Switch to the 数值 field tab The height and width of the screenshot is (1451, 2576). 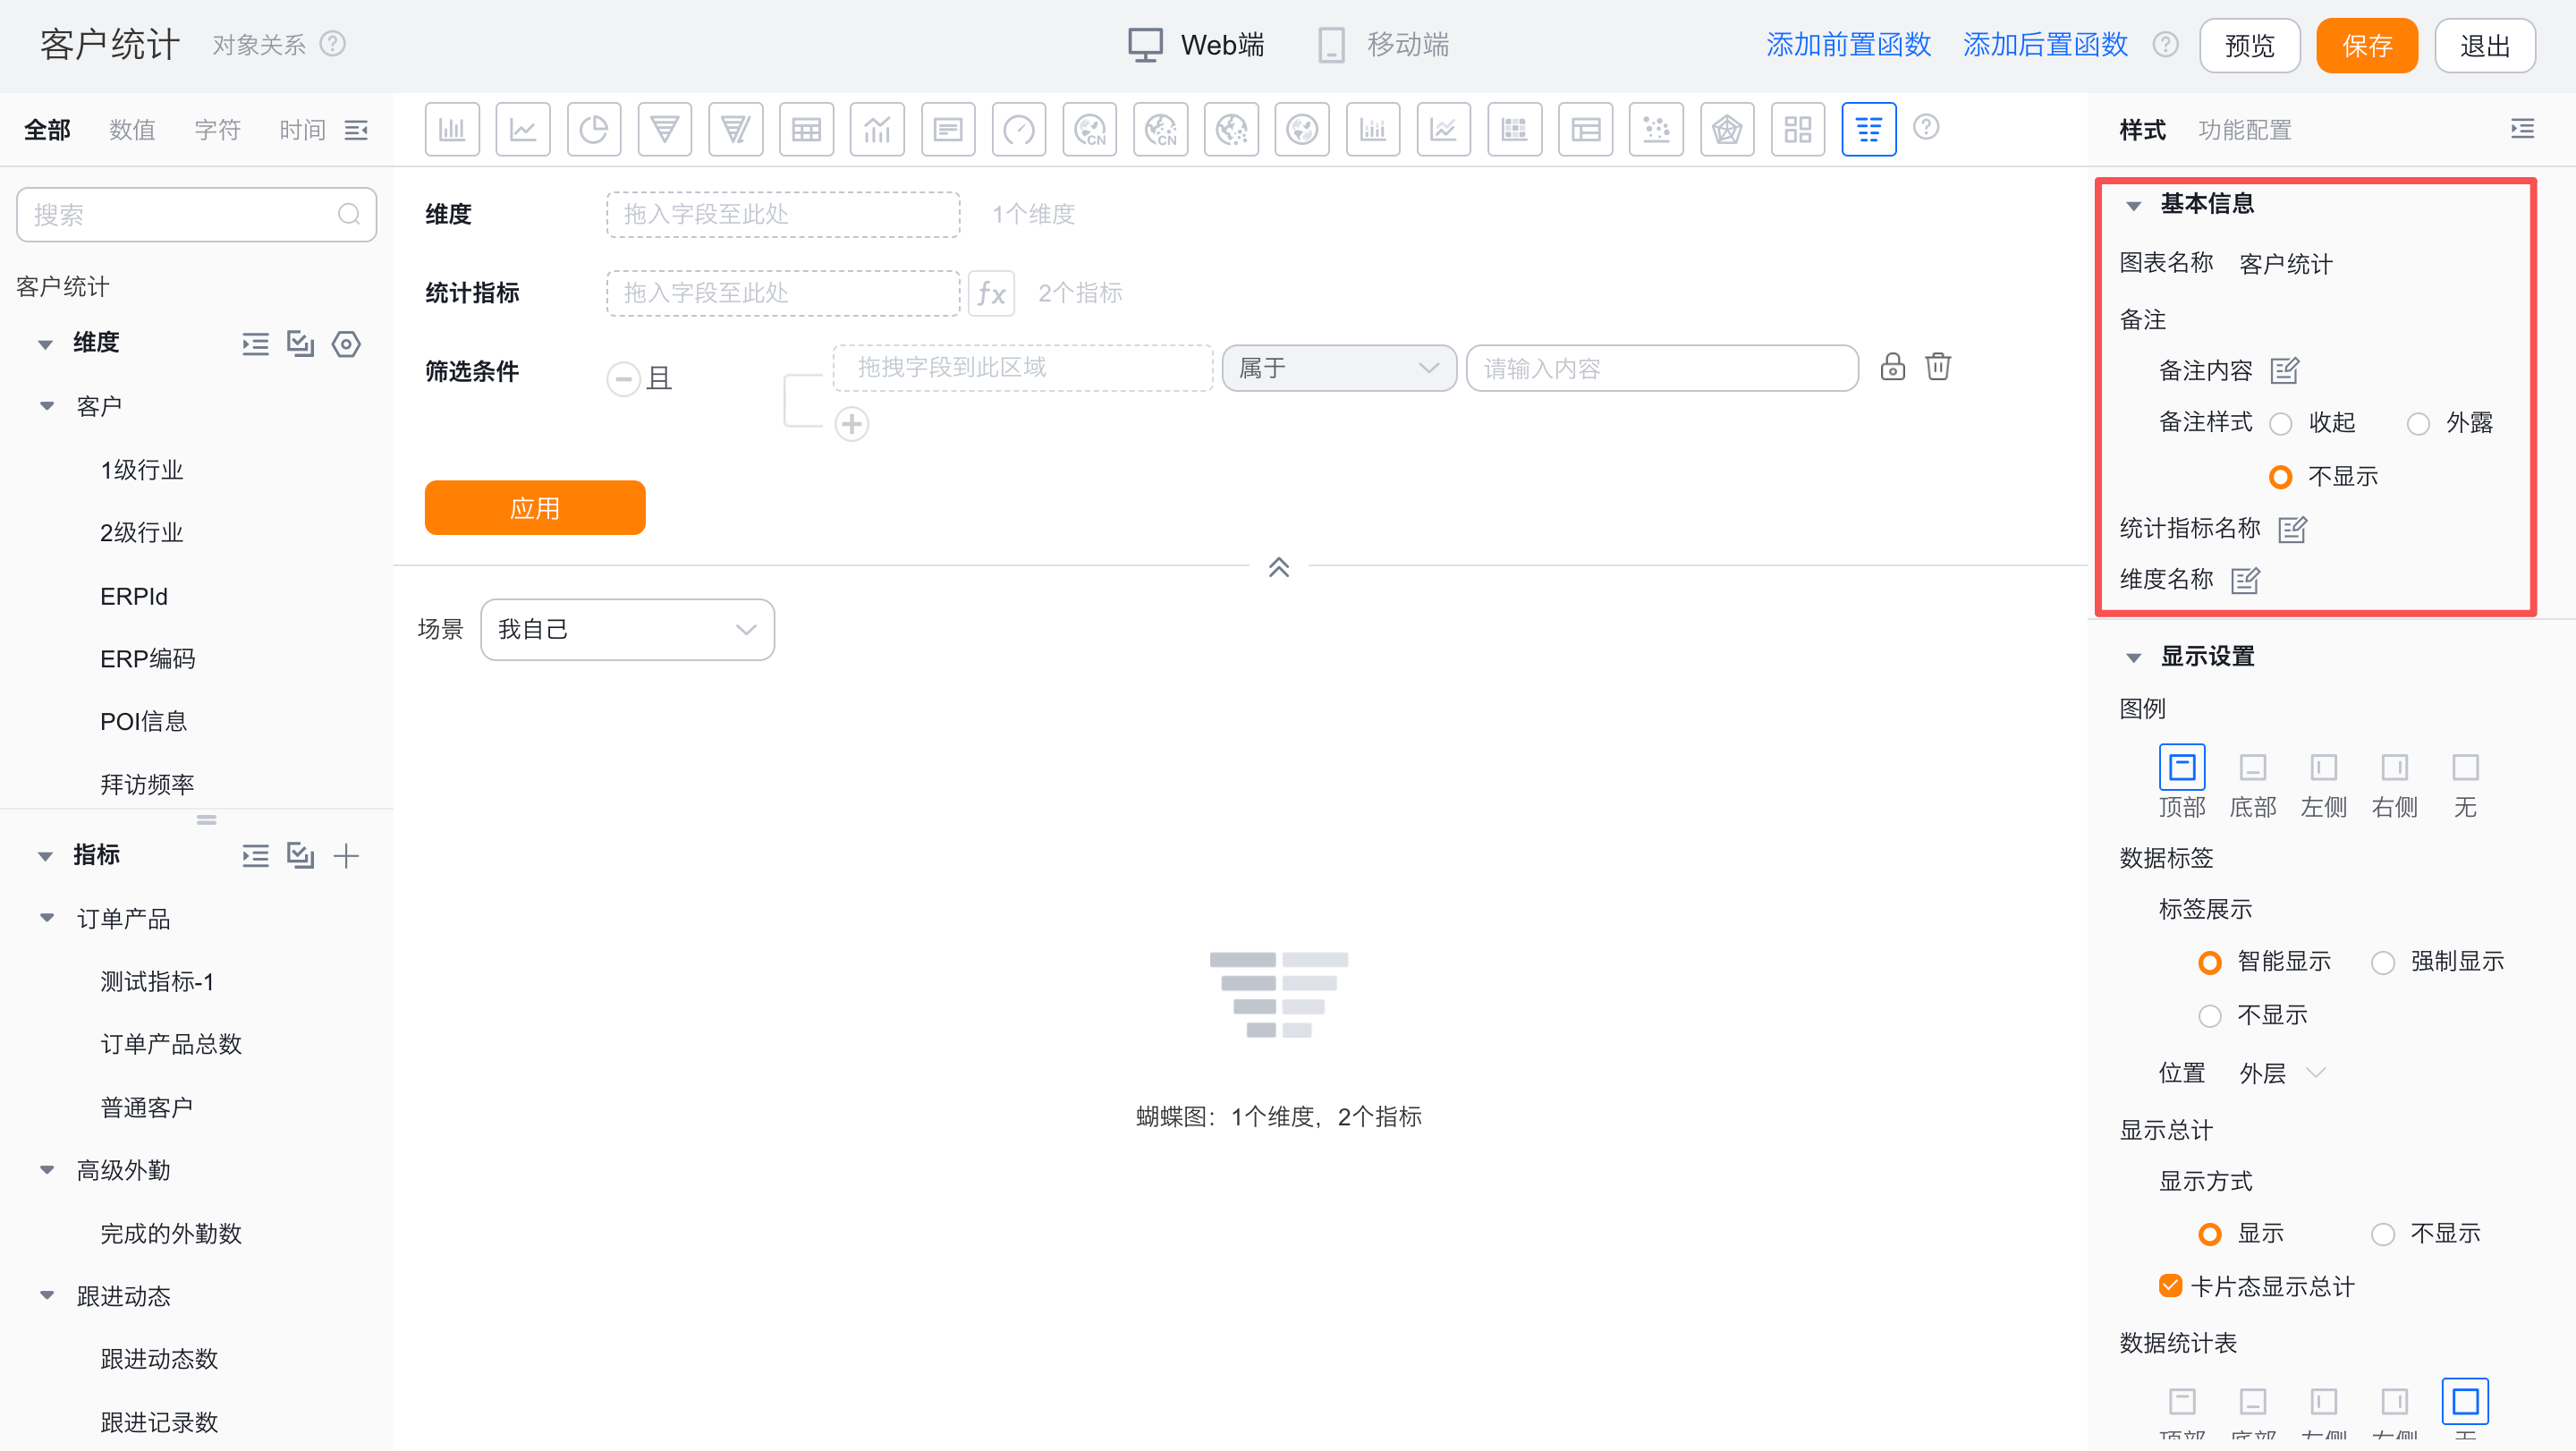pos(132,130)
